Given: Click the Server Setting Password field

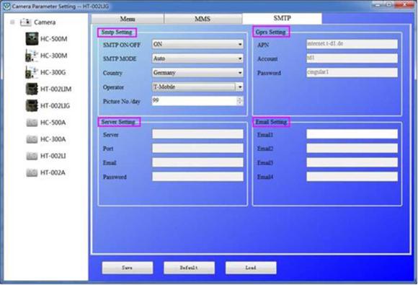Looking at the screenshot, I should (197, 177).
